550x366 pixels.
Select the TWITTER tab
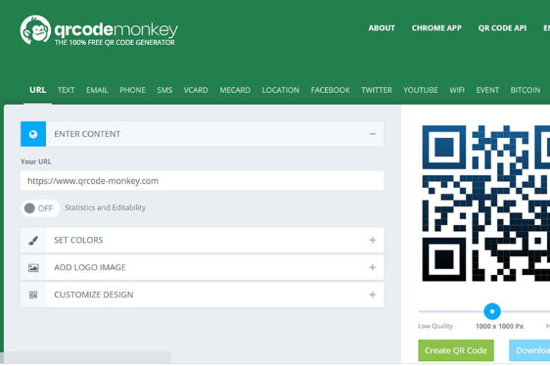[x=377, y=90]
